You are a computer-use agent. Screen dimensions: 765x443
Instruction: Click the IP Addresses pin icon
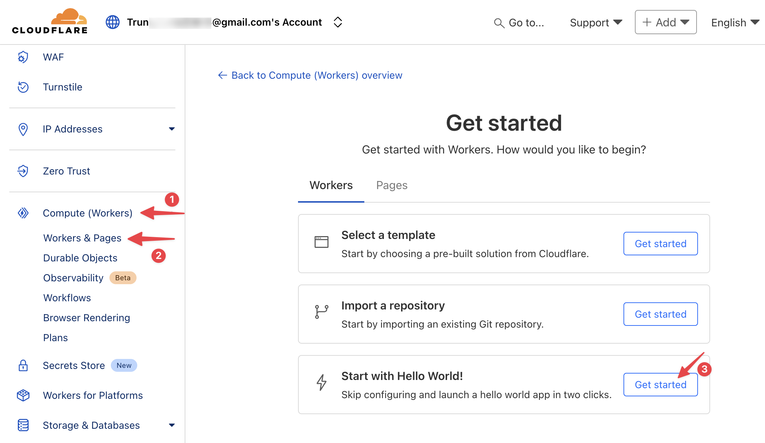coord(23,129)
